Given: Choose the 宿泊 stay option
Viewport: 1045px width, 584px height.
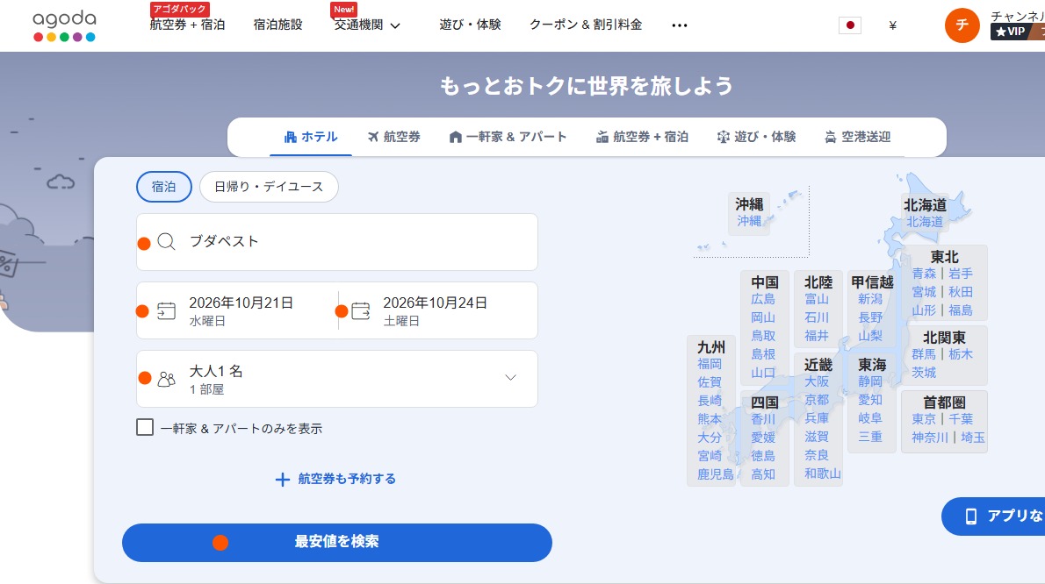Looking at the screenshot, I should tap(164, 187).
